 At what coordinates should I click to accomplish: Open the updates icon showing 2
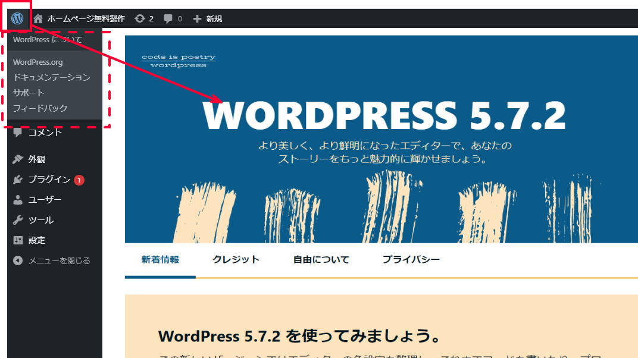[x=140, y=18]
